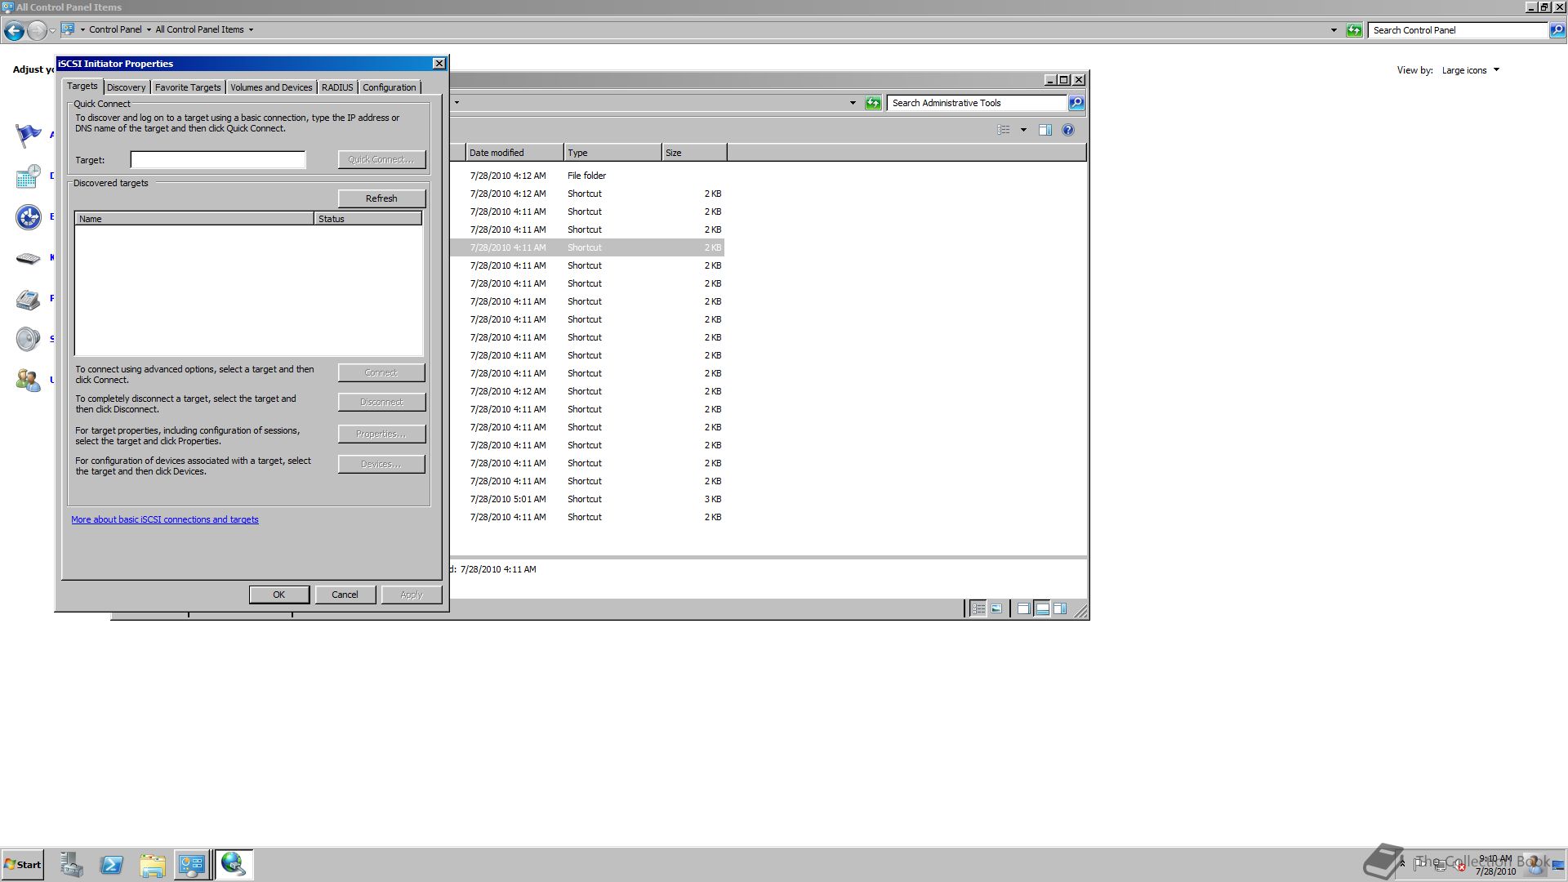The height and width of the screenshot is (882, 1568).
Task: Click the hide-pane layout icon in status bar
Action: [1023, 608]
